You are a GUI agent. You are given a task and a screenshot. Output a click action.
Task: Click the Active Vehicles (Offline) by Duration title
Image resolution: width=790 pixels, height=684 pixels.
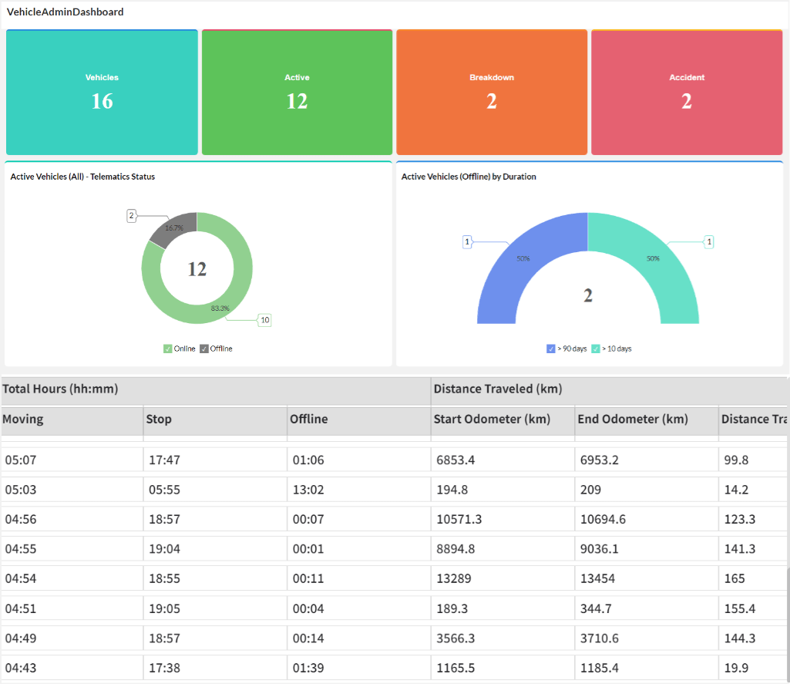[469, 177]
